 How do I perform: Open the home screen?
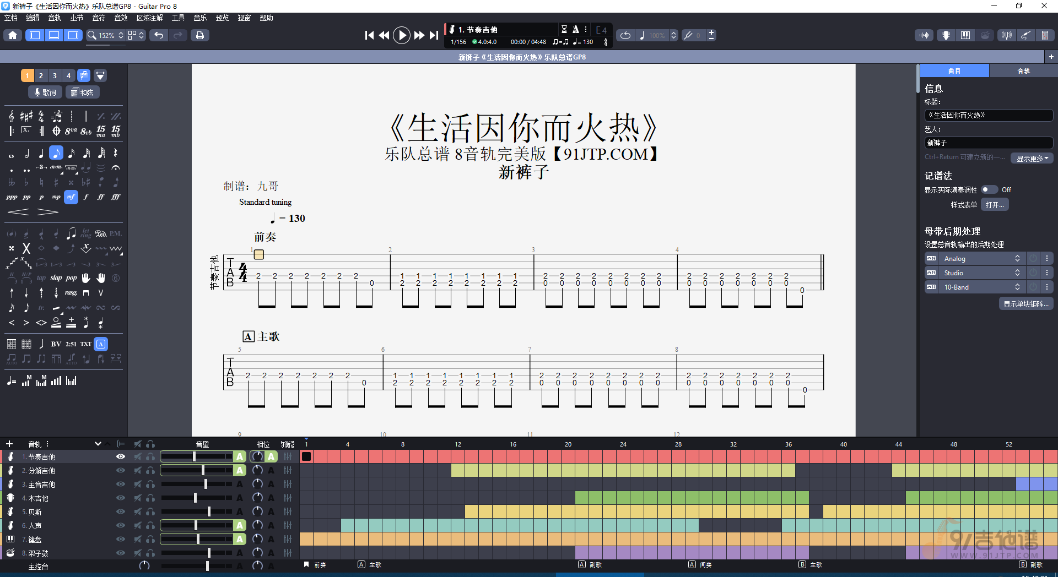point(13,35)
